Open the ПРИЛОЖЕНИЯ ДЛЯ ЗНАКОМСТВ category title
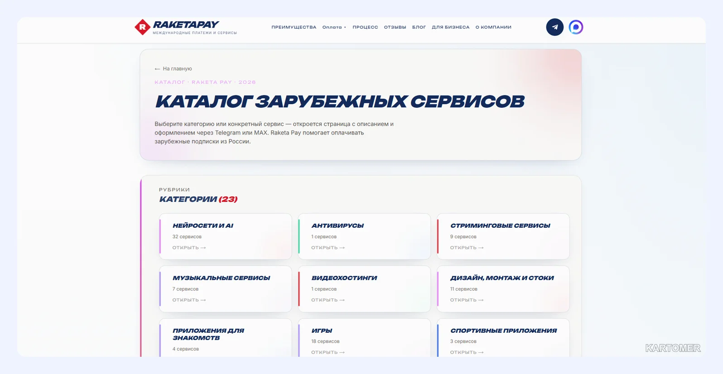 208,334
